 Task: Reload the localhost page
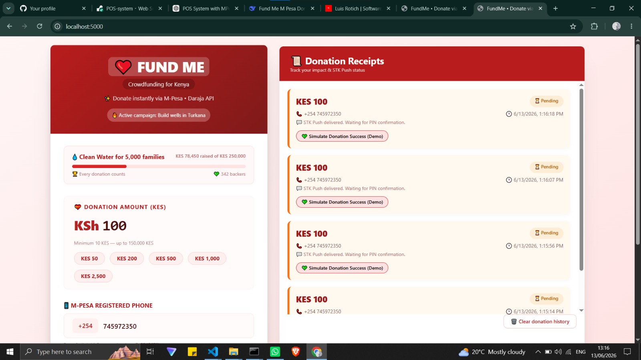coord(39,26)
